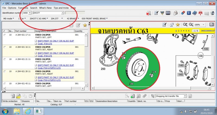
Task: Open the 204.377 chassis dropdown
Action: tap(57, 19)
